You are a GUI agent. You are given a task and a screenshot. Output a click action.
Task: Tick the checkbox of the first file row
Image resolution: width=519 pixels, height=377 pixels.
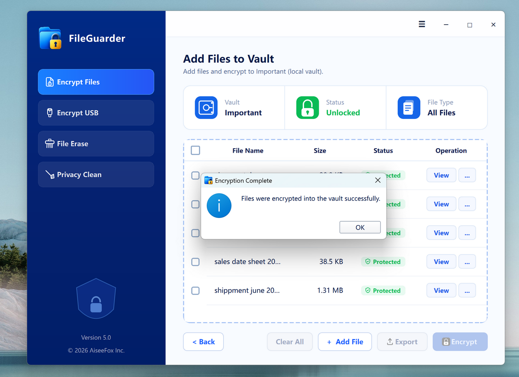195,175
